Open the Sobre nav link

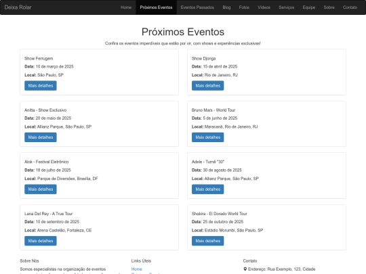[x=329, y=7]
